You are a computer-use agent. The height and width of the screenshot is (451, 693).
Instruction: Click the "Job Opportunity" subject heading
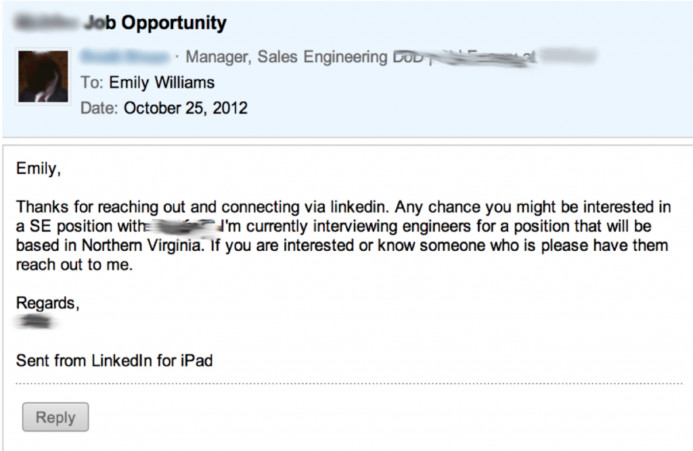156,23
